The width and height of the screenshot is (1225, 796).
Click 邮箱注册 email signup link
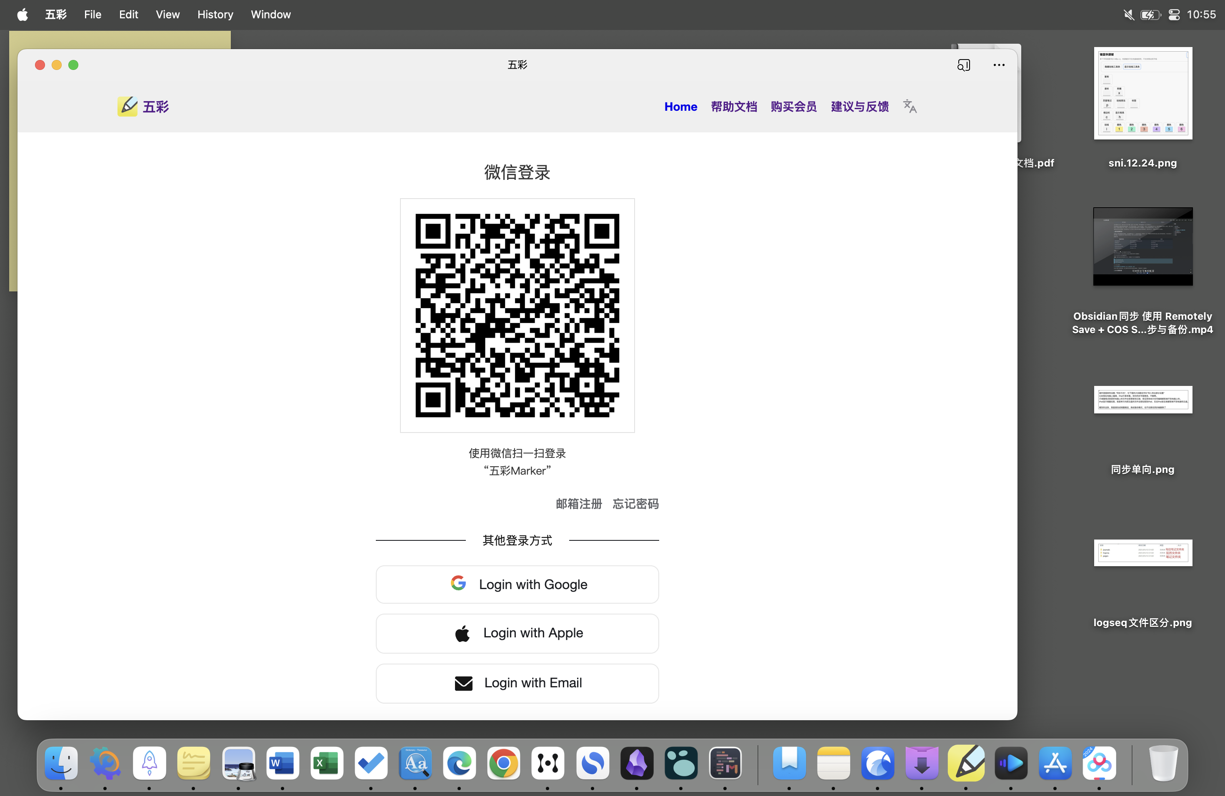pos(578,503)
